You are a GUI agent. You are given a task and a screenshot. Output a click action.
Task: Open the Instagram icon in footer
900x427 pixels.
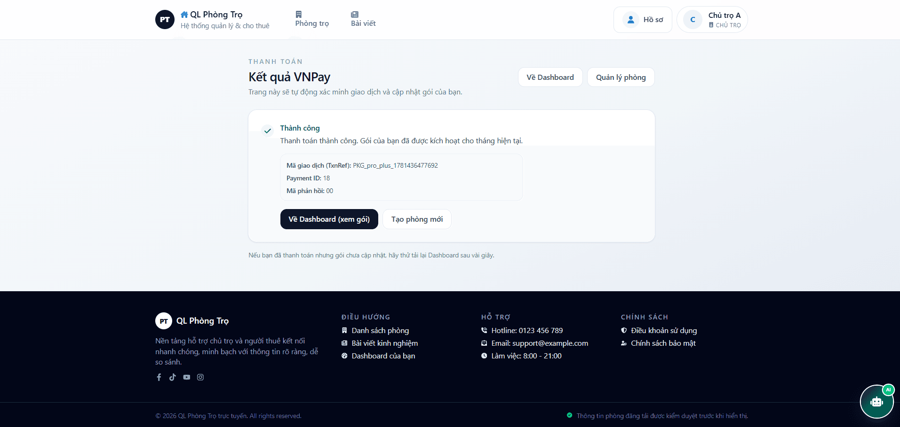tap(200, 377)
